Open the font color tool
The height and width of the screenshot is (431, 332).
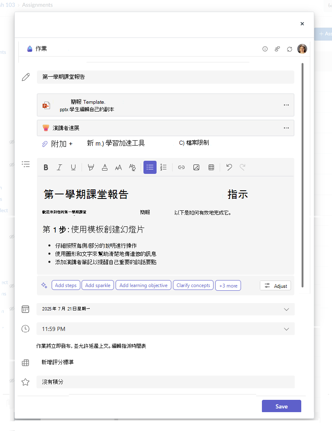pos(105,167)
